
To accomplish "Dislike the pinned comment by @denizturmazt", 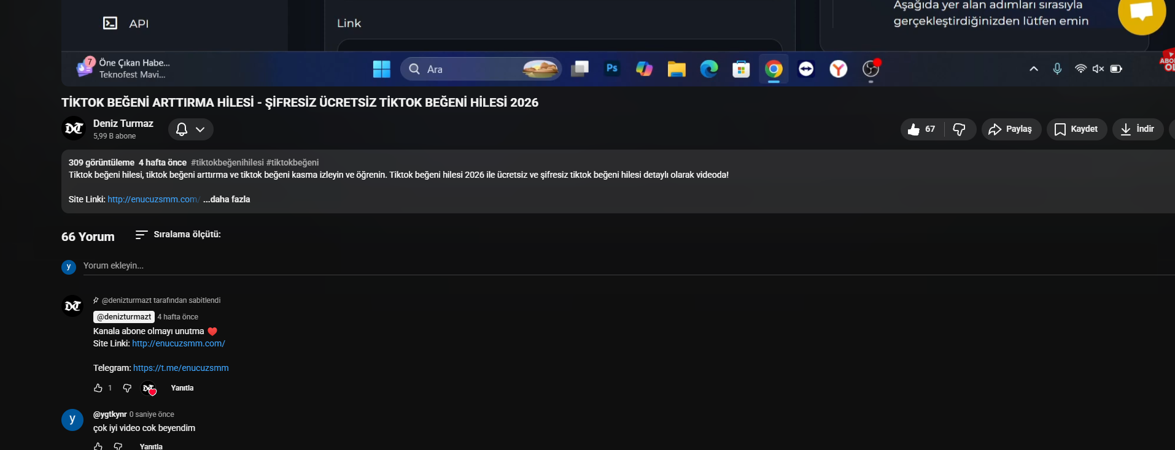I will tap(127, 388).
